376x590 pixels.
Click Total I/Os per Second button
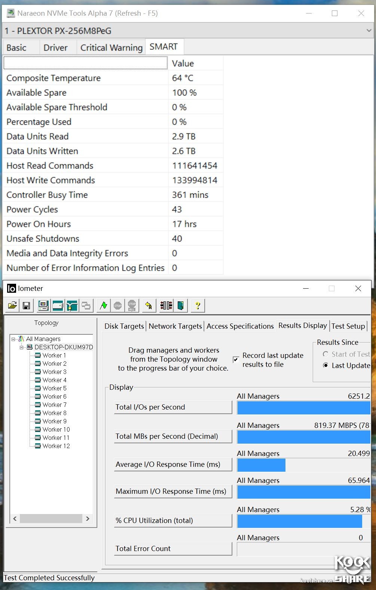(173, 407)
